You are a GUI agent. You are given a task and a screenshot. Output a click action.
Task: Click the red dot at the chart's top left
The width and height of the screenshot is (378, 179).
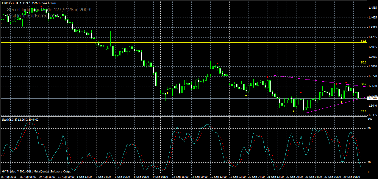click(x=41, y=7)
